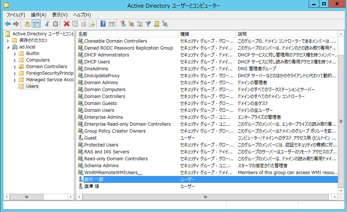Delete the selected object with the red X
This screenshot has height=212, width=347.
(66, 24)
